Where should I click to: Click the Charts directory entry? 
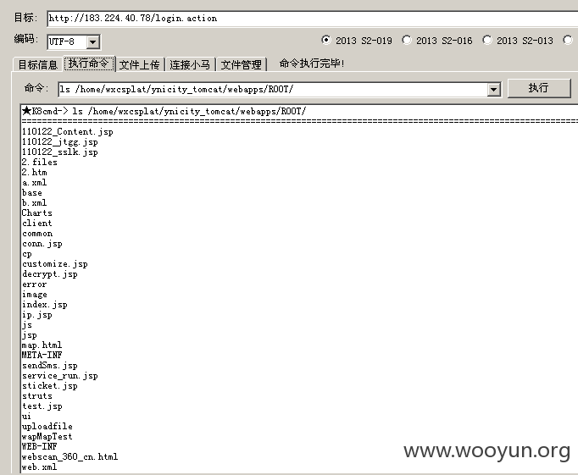36,213
